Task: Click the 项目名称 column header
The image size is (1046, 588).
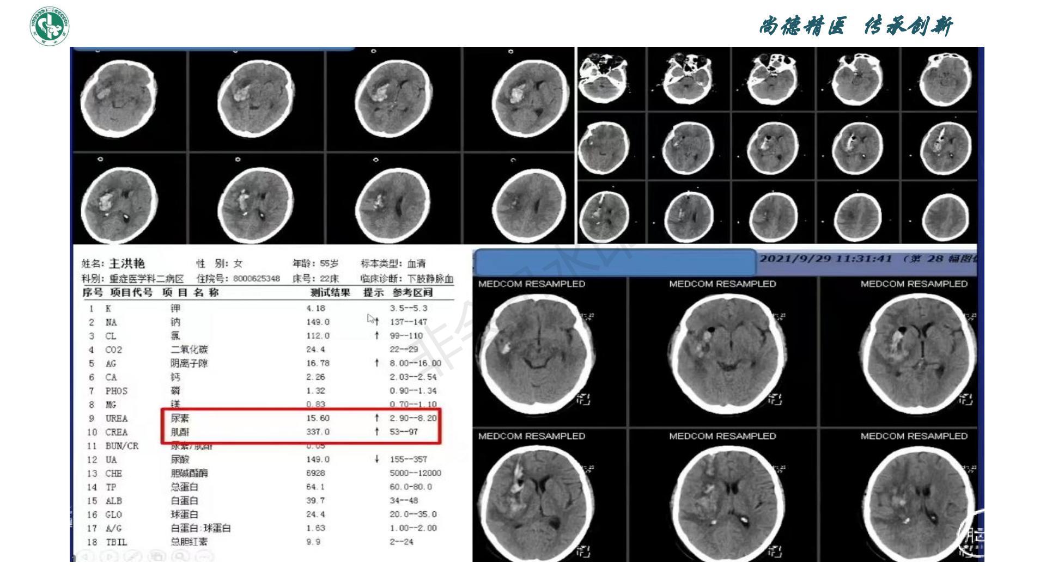Action: coord(190,292)
